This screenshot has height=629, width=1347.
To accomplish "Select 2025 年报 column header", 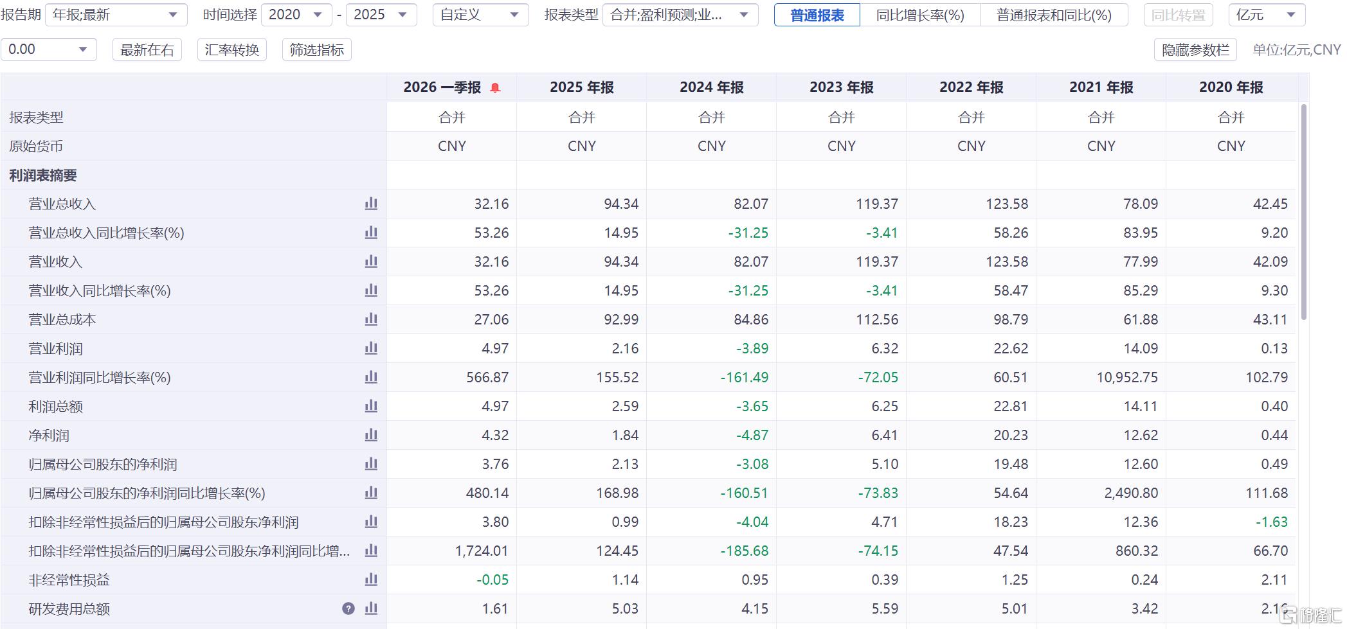I will tap(582, 87).
